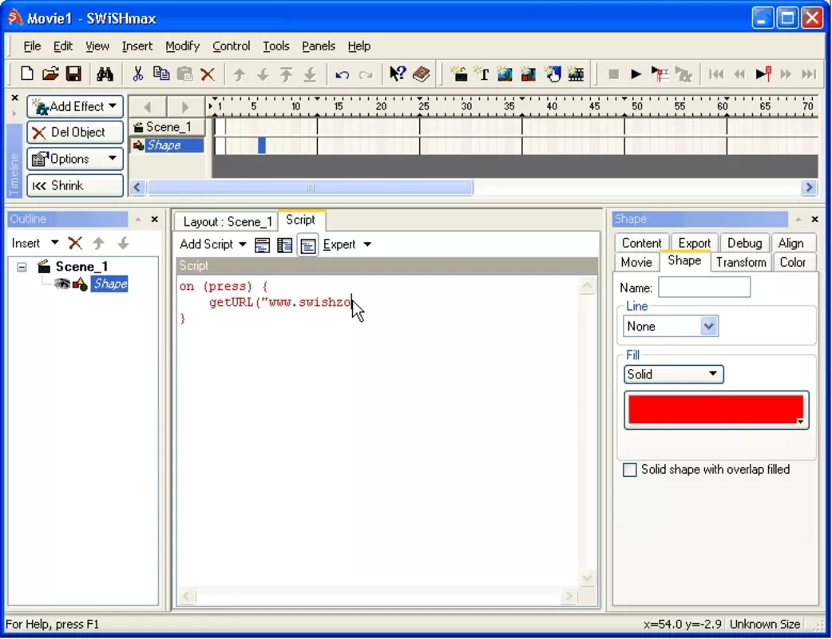Click the context Help question-arrow icon
Image resolution: width=832 pixels, height=639 pixels.
pyautogui.click(x=398, y=73)
